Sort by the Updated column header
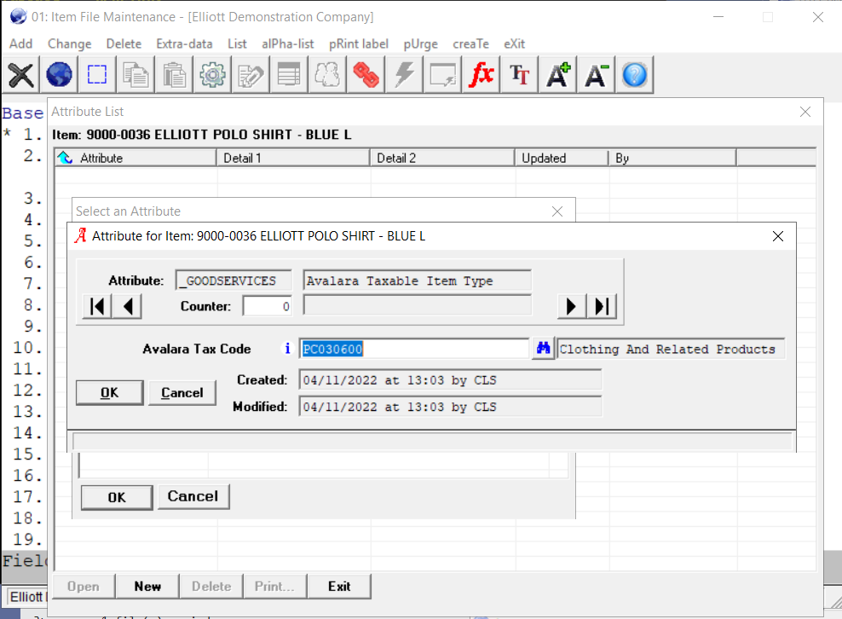842x619 pixels. [562, 158]
